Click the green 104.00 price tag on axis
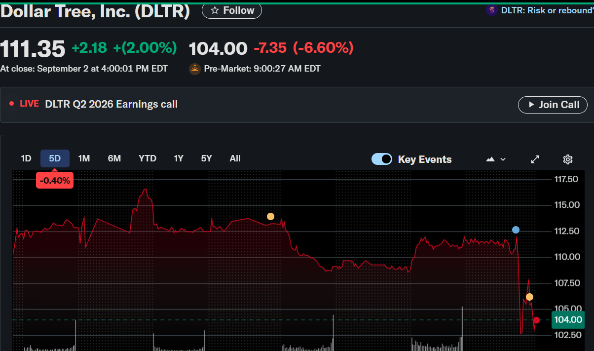594x351 pixels. tap(568, 319)
